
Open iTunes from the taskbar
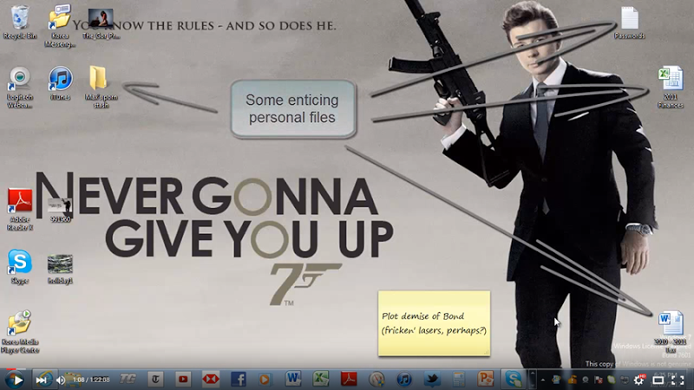(404, 380)
